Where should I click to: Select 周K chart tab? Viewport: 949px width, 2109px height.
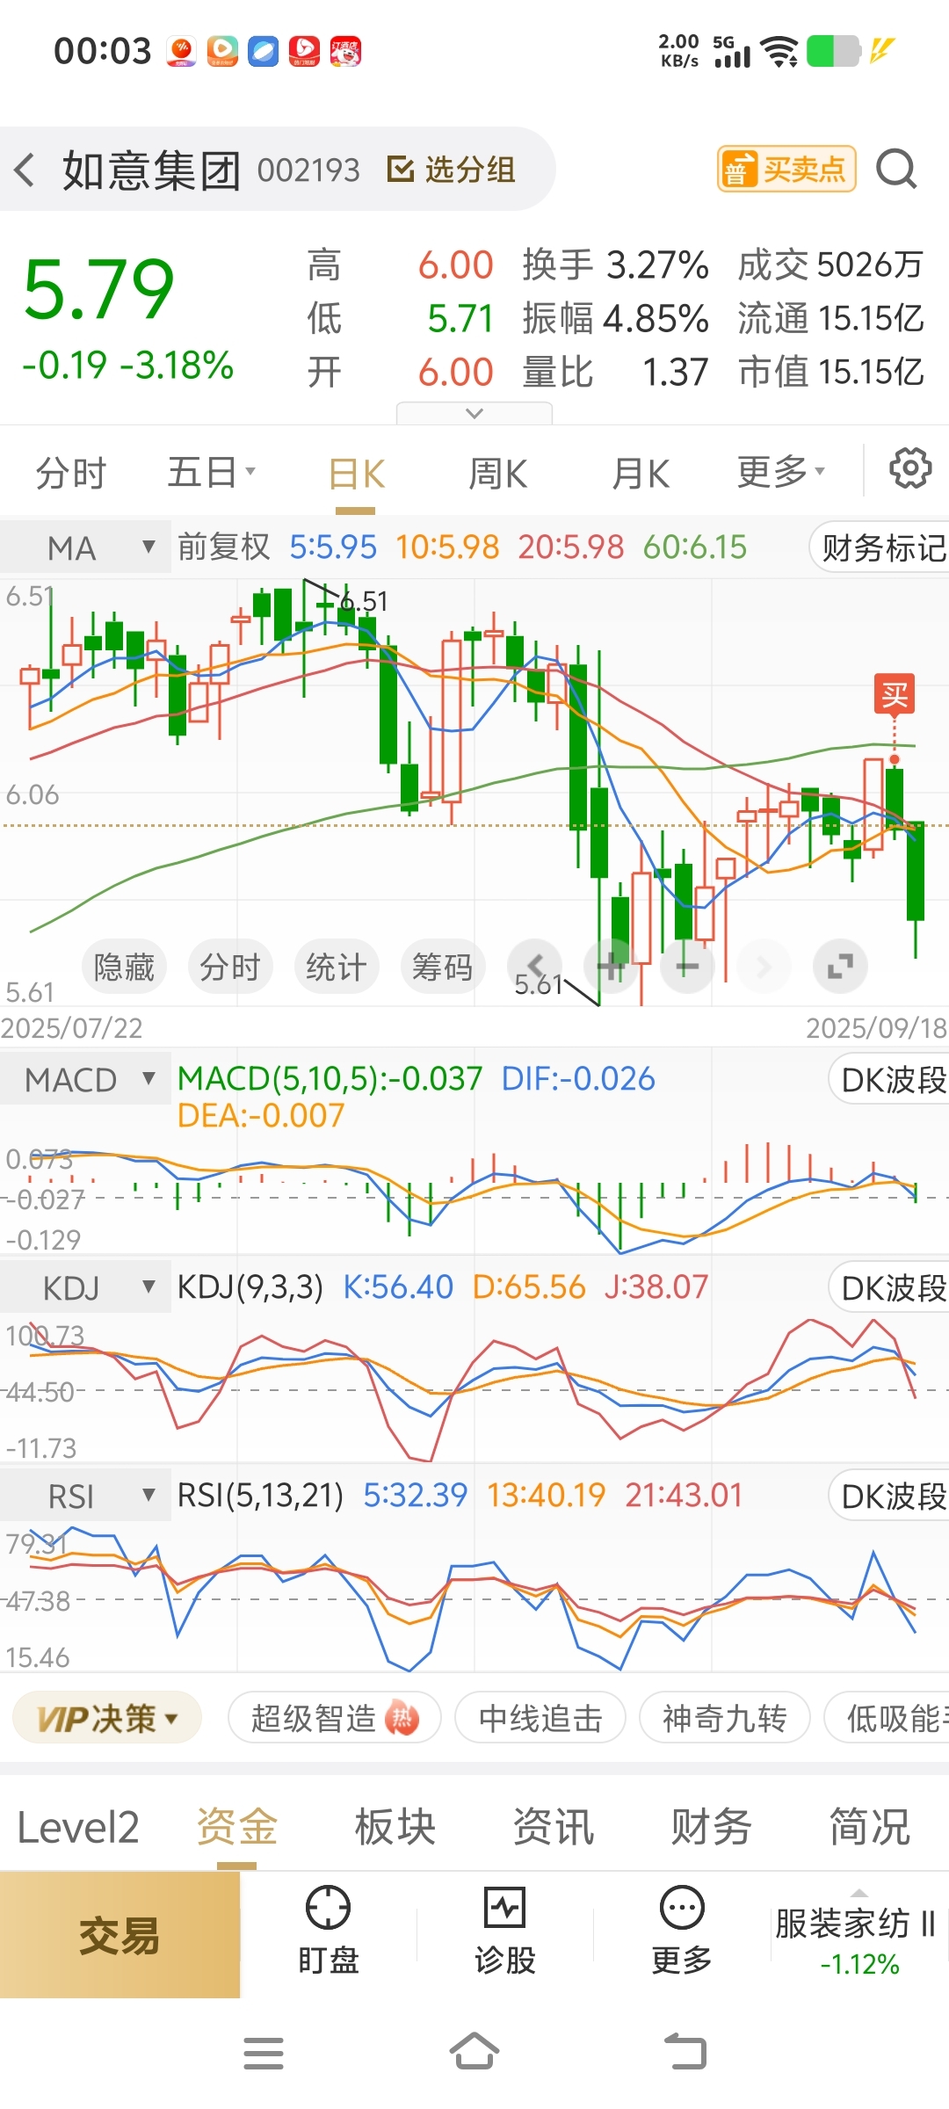pos(498,474)
